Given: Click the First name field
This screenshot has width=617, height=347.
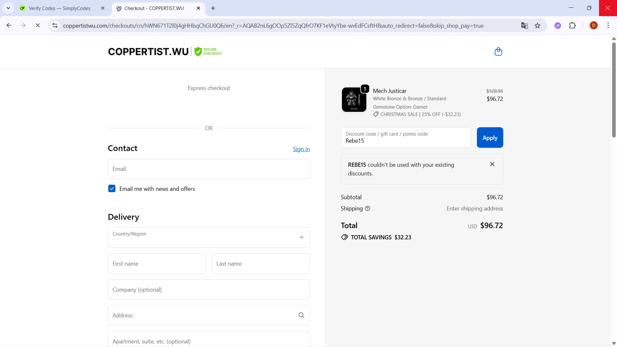Looking at the screenshot, I should click(157, 264).
